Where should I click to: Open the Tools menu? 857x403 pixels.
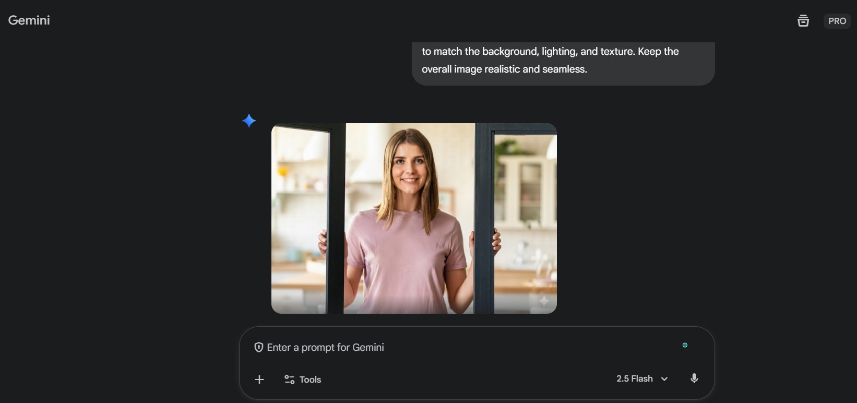[x=303, y=380]
